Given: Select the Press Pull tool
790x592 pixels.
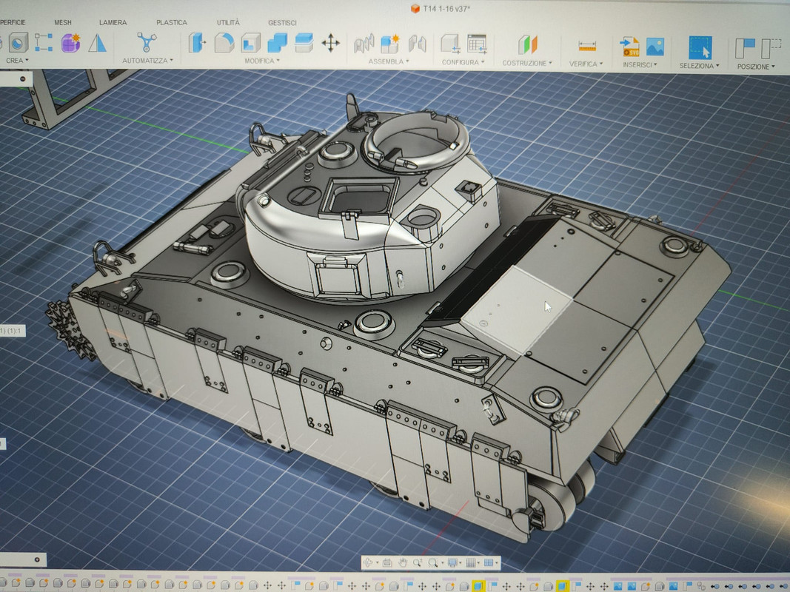Looking at the screenshot, I should (x=197, y=43).
